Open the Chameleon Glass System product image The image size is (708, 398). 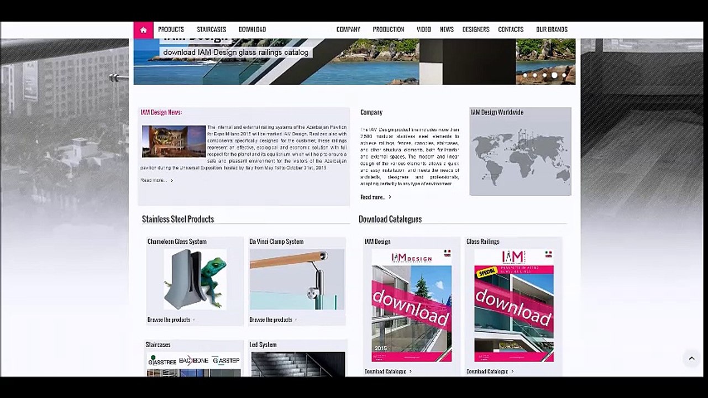click(195, 279)
